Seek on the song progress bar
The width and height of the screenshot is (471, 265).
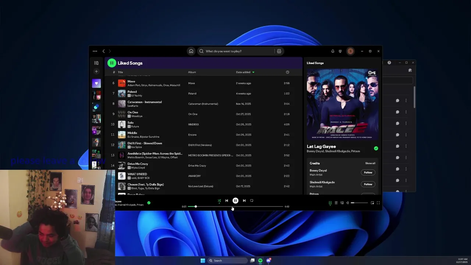pos(235,206)
